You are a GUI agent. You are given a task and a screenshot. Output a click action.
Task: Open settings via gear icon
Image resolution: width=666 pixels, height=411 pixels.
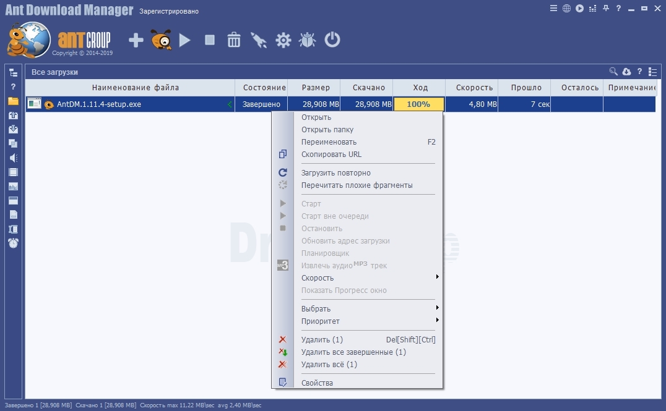[x=283, y=40]
